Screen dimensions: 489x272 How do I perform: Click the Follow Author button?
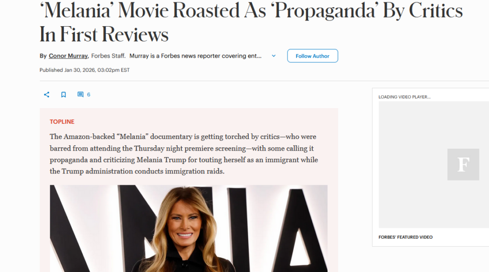pos(312,56)
